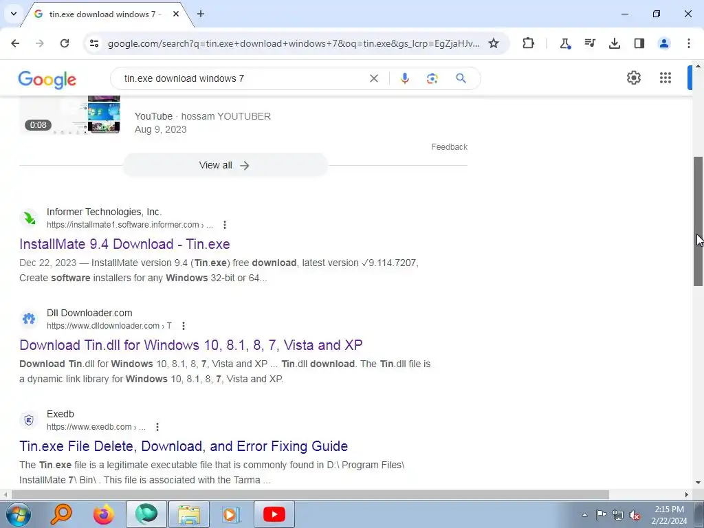Click the horizontal scrollbar thumb
Screen dimensions: 704x528
(310, 494)
